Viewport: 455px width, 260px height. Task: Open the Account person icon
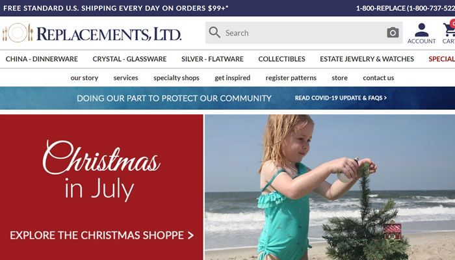click(421, 30)
